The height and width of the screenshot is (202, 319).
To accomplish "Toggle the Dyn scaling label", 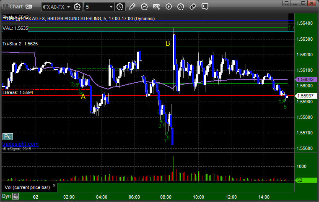I will point(6,196).
